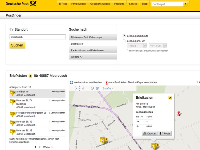
Task: Pan map south using compass down arrow
Action: coord(79,90)
